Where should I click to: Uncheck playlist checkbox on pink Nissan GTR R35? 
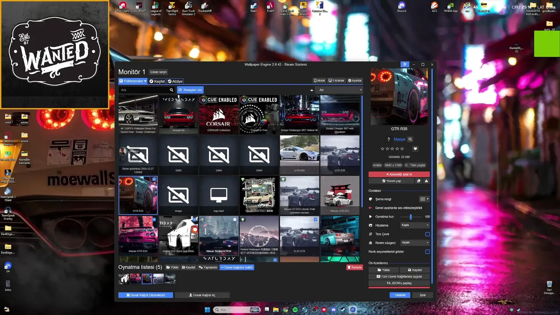[x=154, y=219]
